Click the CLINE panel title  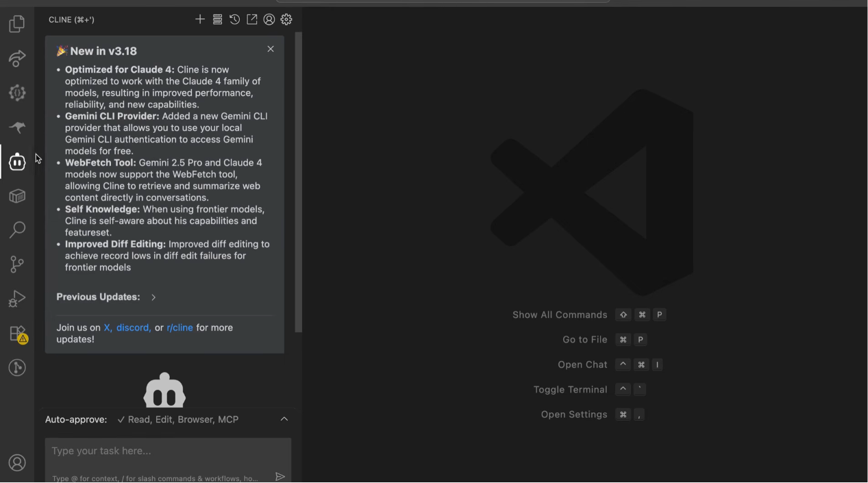(71, 20)
